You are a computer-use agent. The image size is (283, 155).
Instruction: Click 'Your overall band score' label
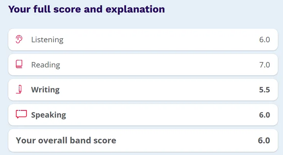66,140
